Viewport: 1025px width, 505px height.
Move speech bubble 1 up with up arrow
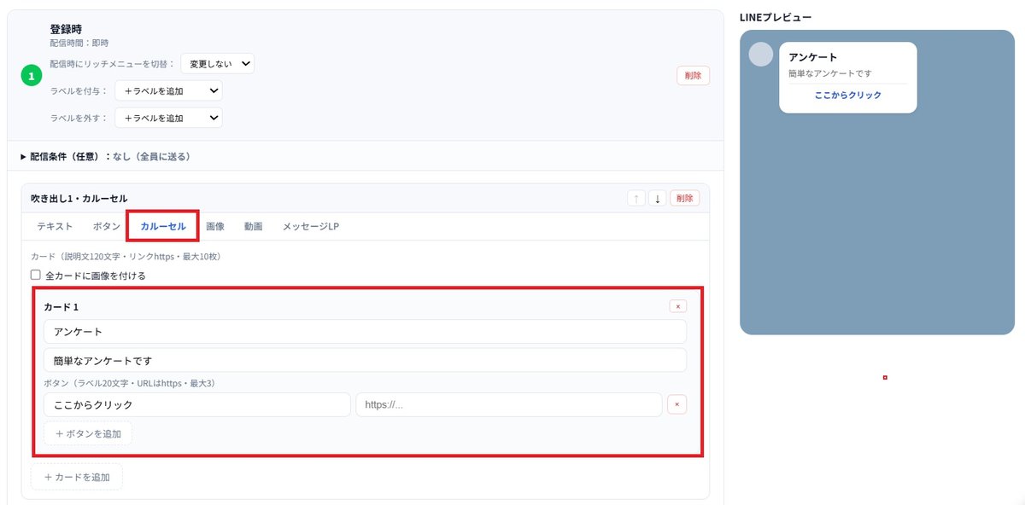click(x=636, y=198)
